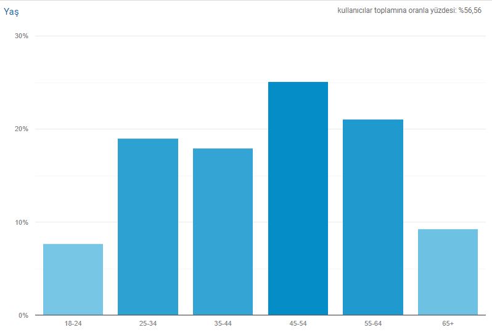
Task: Select the 65+ age group bar
Action: click(x=448, y=272)
